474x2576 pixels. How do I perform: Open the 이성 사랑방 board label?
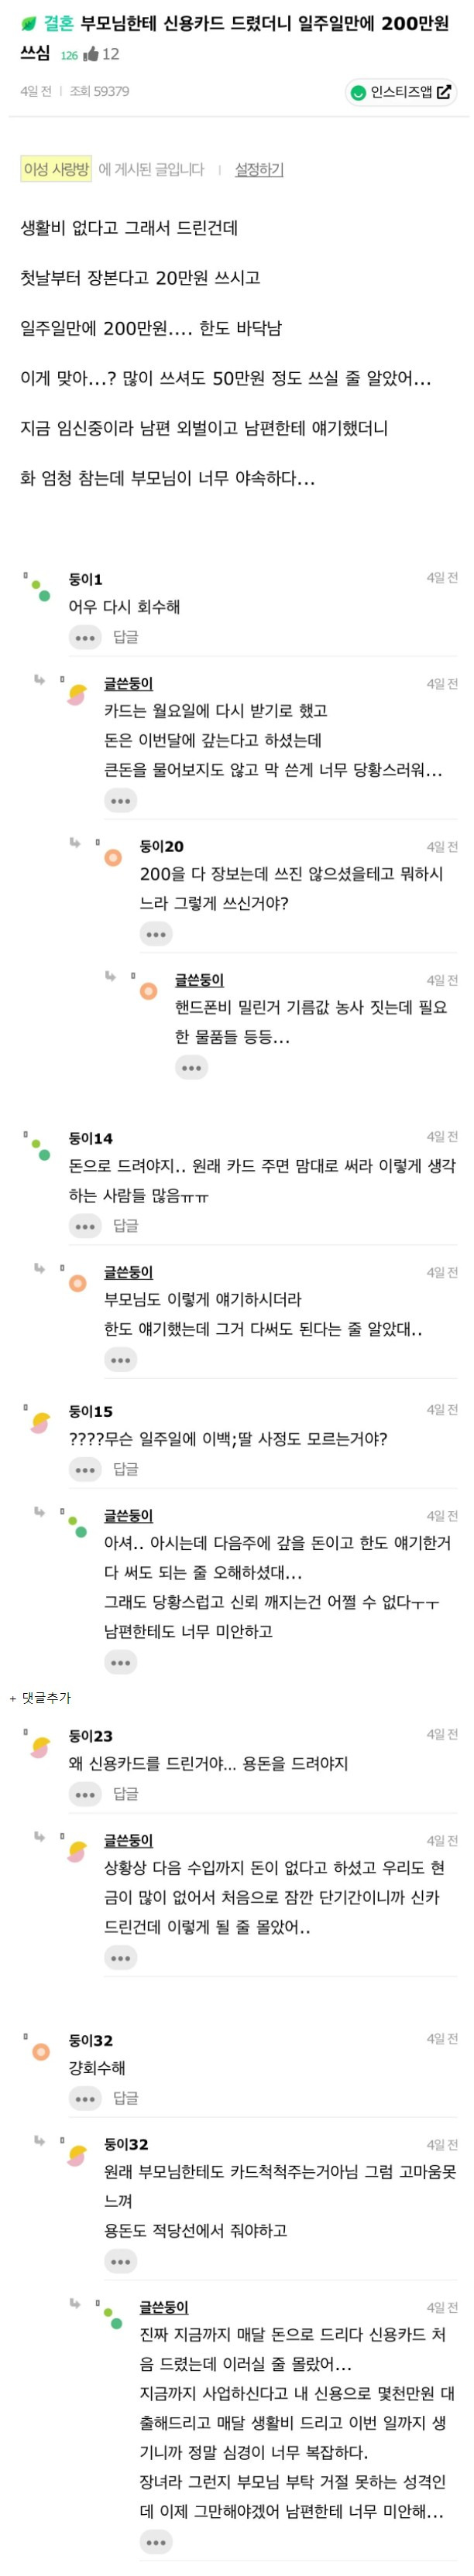tap(56, 169)
